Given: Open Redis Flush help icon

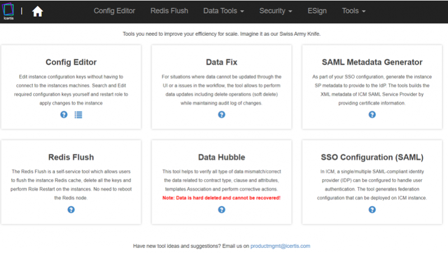Looking at the screenshot, I should [x=71, y=209].
